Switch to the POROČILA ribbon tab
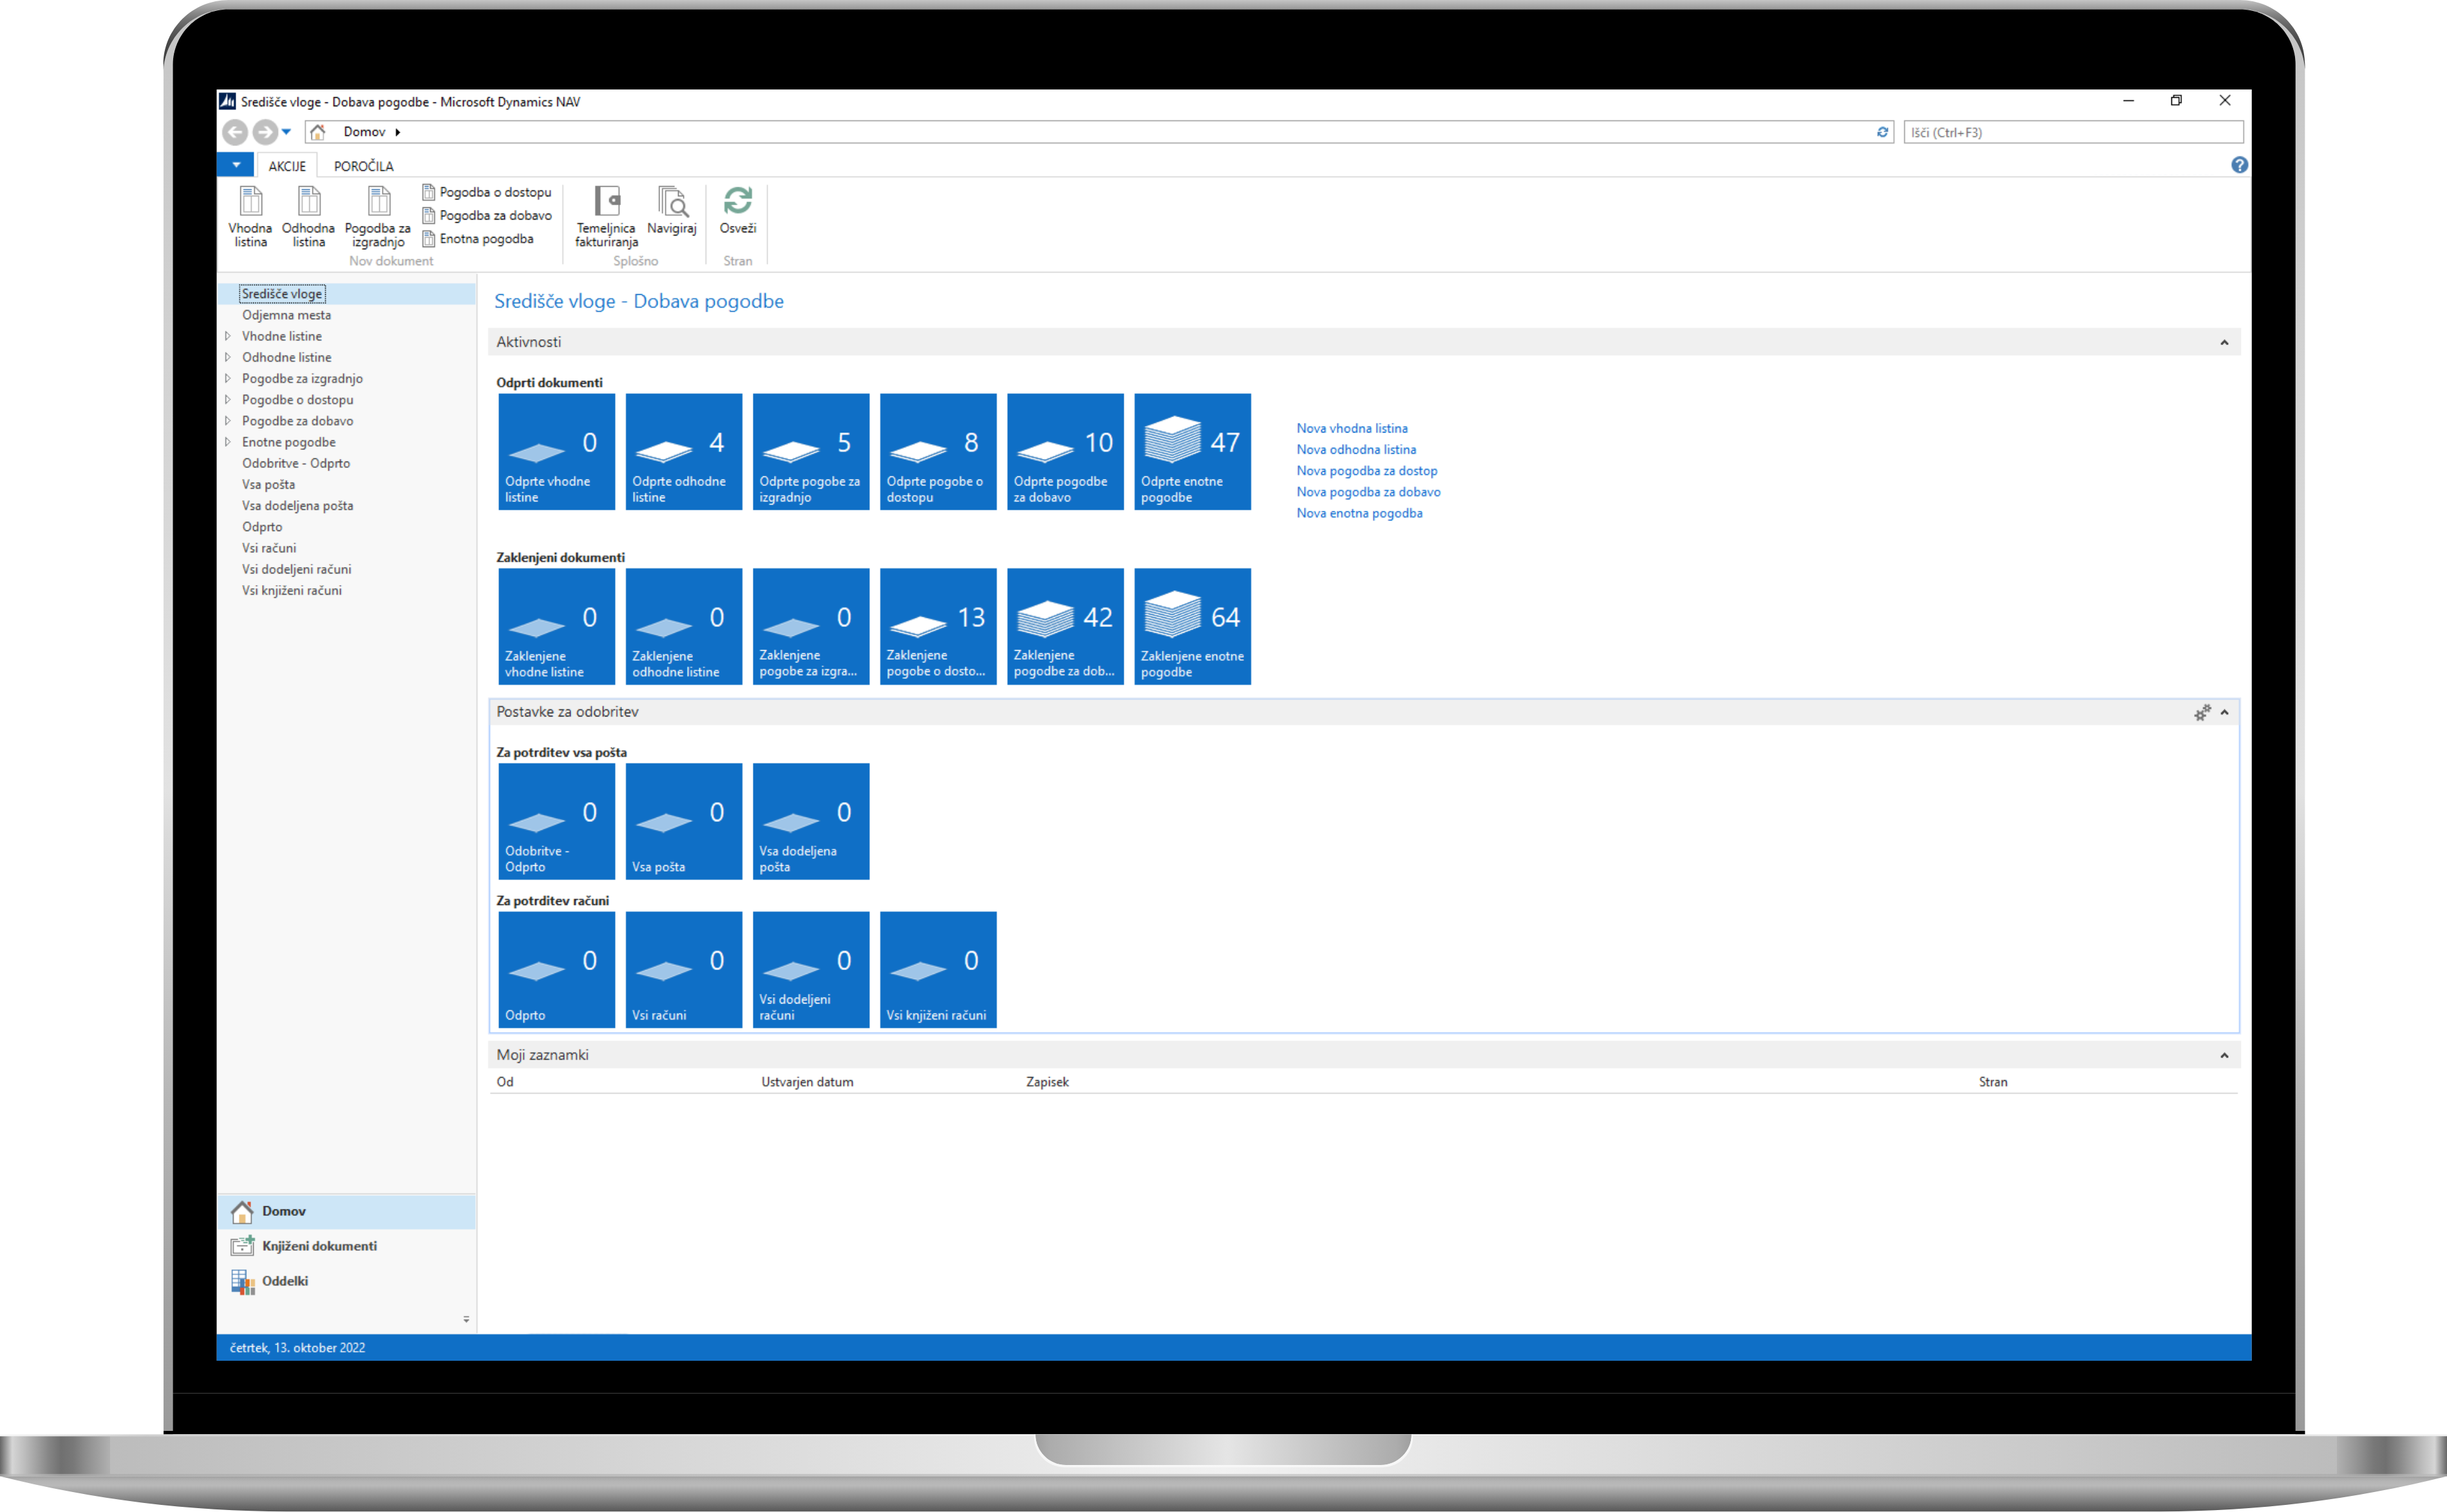2447x1512 pixels. coord(363,166)
